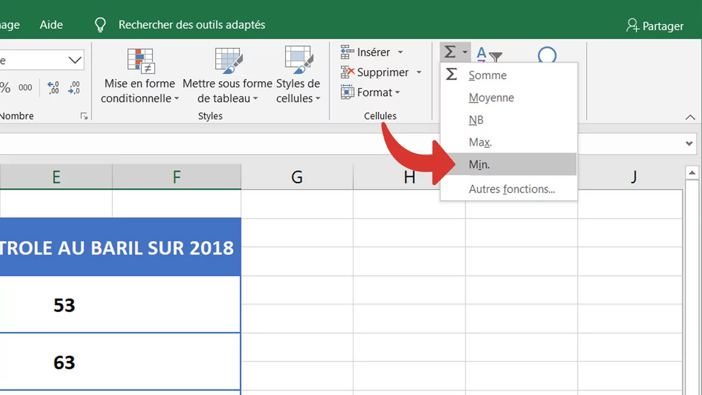Open Mise en forme conditionnelle

[140, 76]
